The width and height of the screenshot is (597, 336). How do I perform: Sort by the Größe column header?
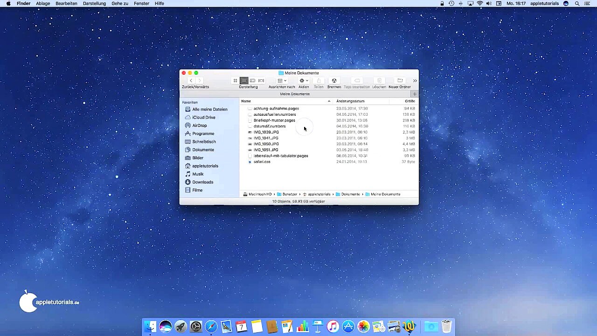[x=404, y=101]
